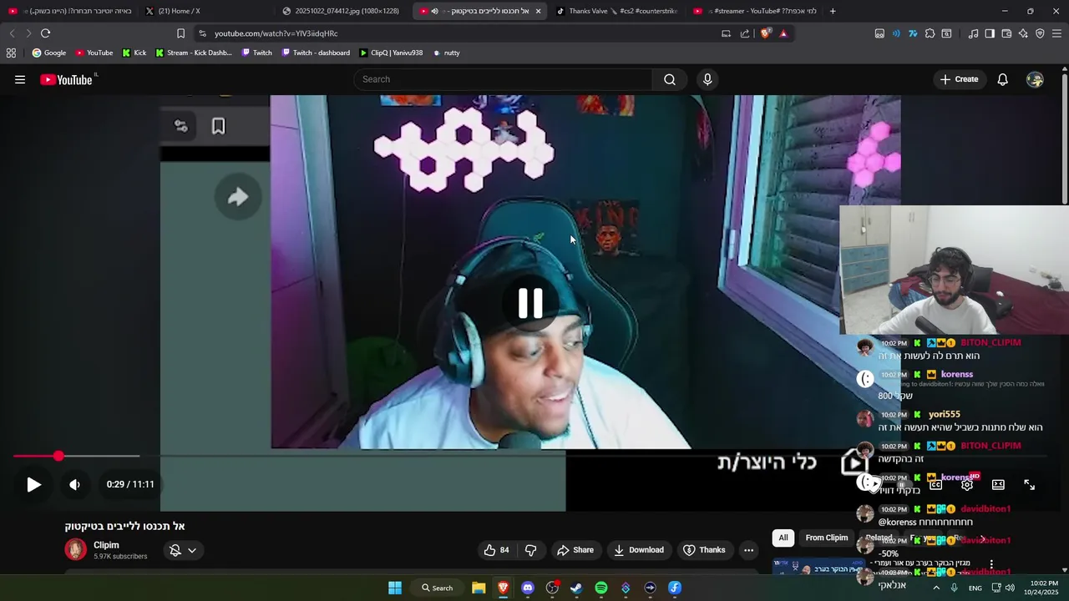Seek using the red video progress scrubber
1069x601 pixels.
[58, 456]
